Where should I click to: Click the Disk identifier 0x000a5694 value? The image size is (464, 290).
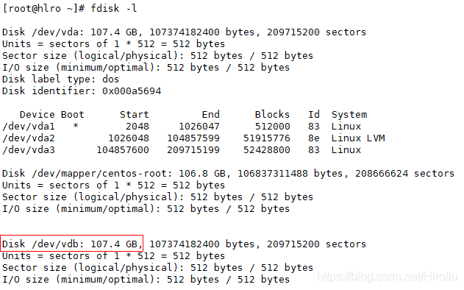pos(132,91)
